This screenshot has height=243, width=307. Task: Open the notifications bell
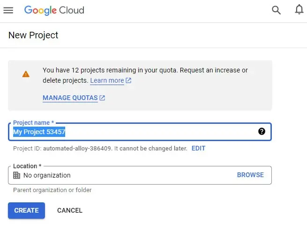[299, 10]
